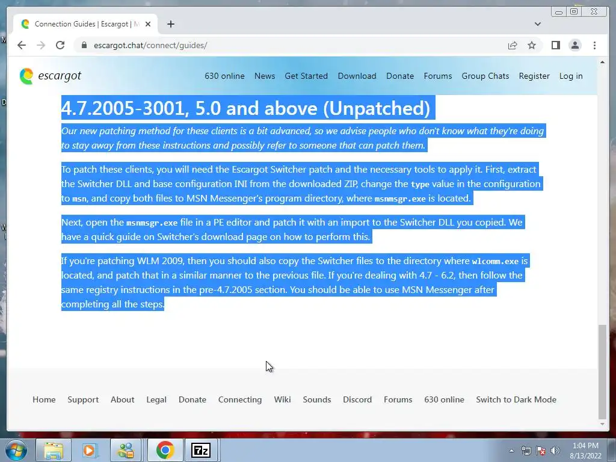Click scrollbar up arrow
This screenshot has width=616, height=462.
tap(602, 62)
